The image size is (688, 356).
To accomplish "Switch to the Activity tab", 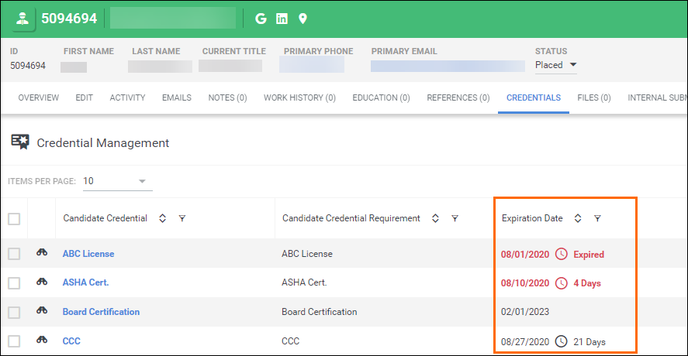I will pyautogui.click(x=127, y=98).
